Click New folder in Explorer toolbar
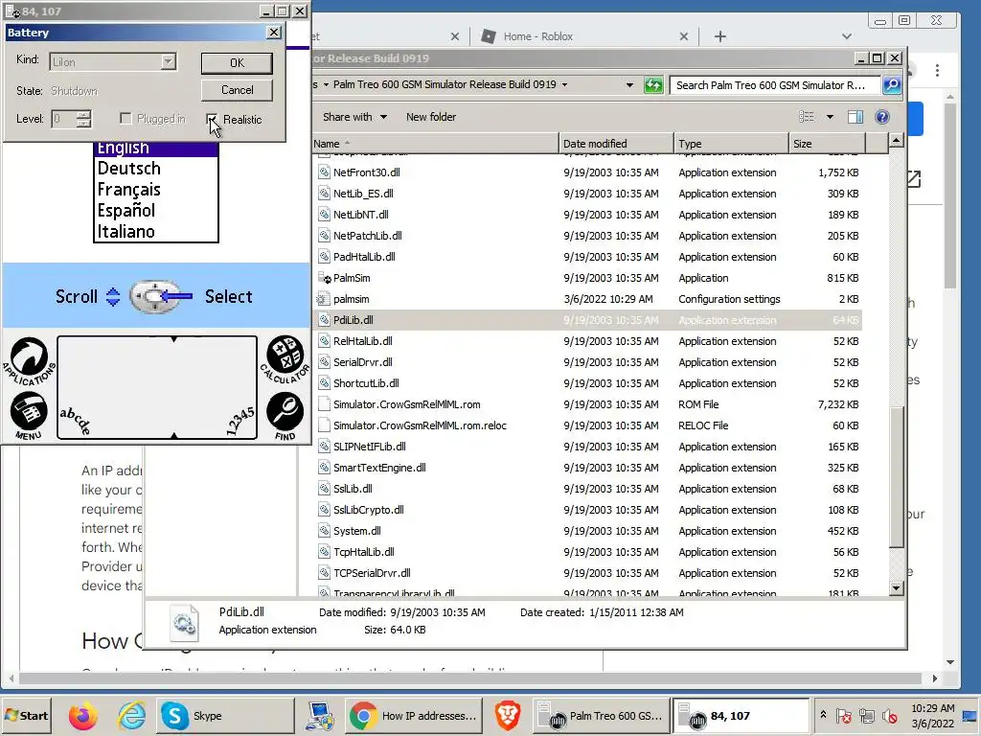The height and width of the screenshot is (736, 981). 431,117
